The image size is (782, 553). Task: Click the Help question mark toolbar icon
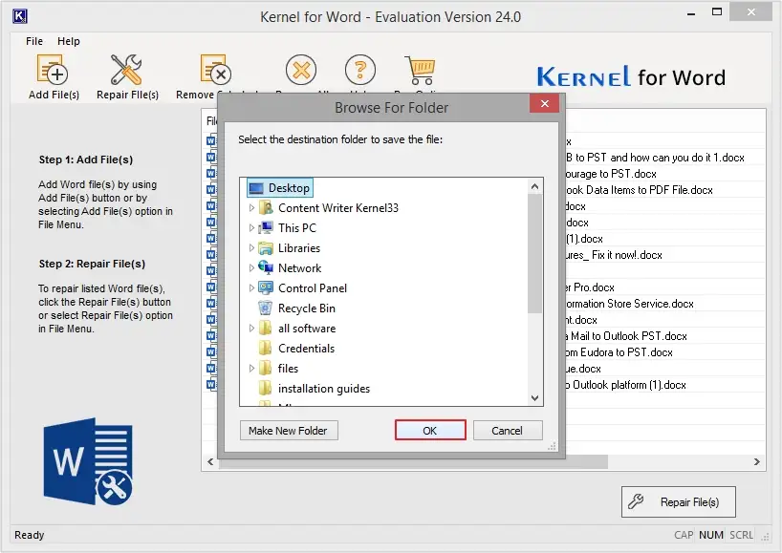360,70
